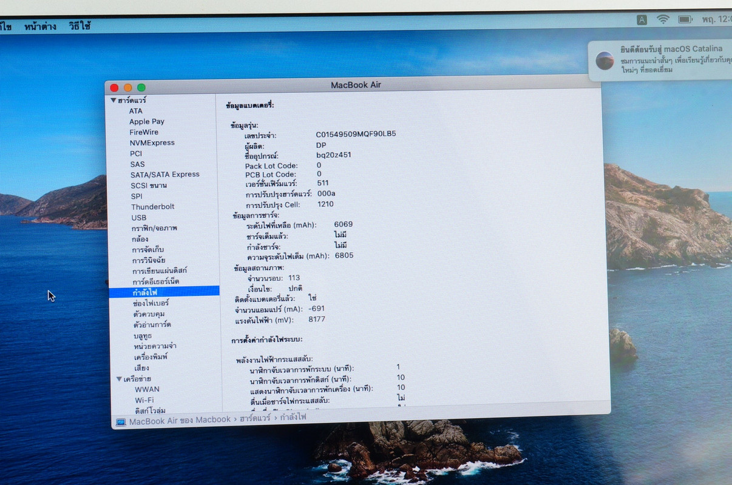
Task: Select การ์ดอีเธอร์เน็ต in sidebar
Action: tap(156, 282)
